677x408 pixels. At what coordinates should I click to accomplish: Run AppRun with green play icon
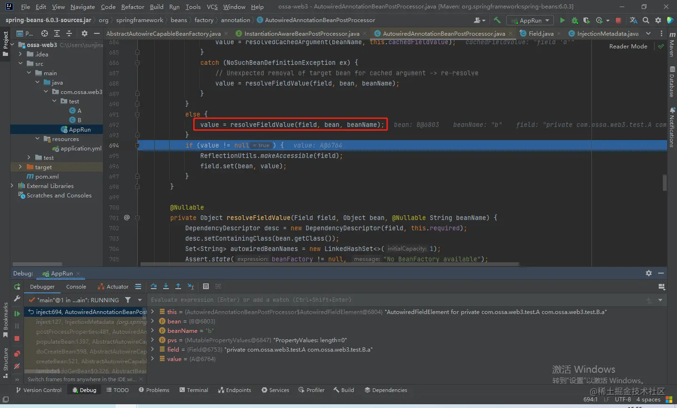pyautogui.click(x=562, y=20)
